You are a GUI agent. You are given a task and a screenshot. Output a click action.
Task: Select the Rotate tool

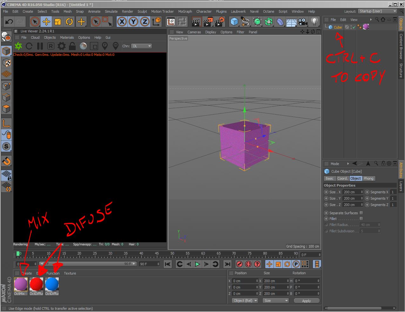click(69, 22)
